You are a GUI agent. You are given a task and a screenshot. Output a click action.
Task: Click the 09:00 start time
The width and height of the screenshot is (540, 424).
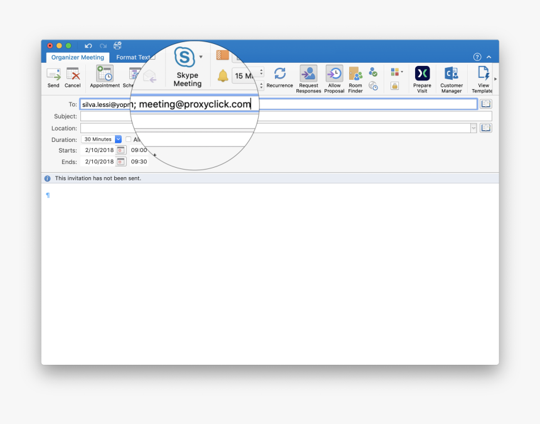coord(139,150)
